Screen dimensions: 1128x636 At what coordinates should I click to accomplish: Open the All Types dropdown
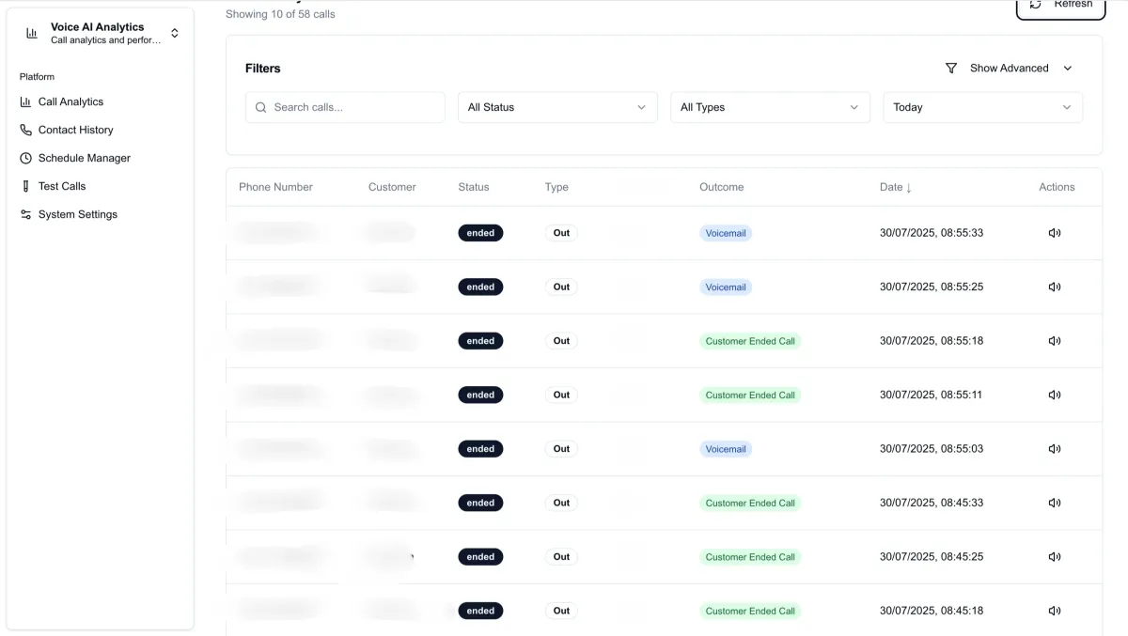point(770,107)
